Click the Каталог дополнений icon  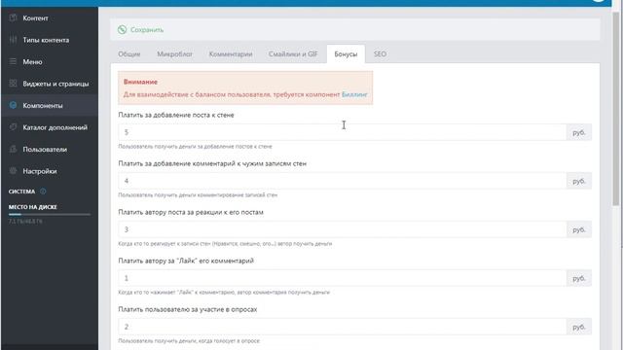[13, 127]
